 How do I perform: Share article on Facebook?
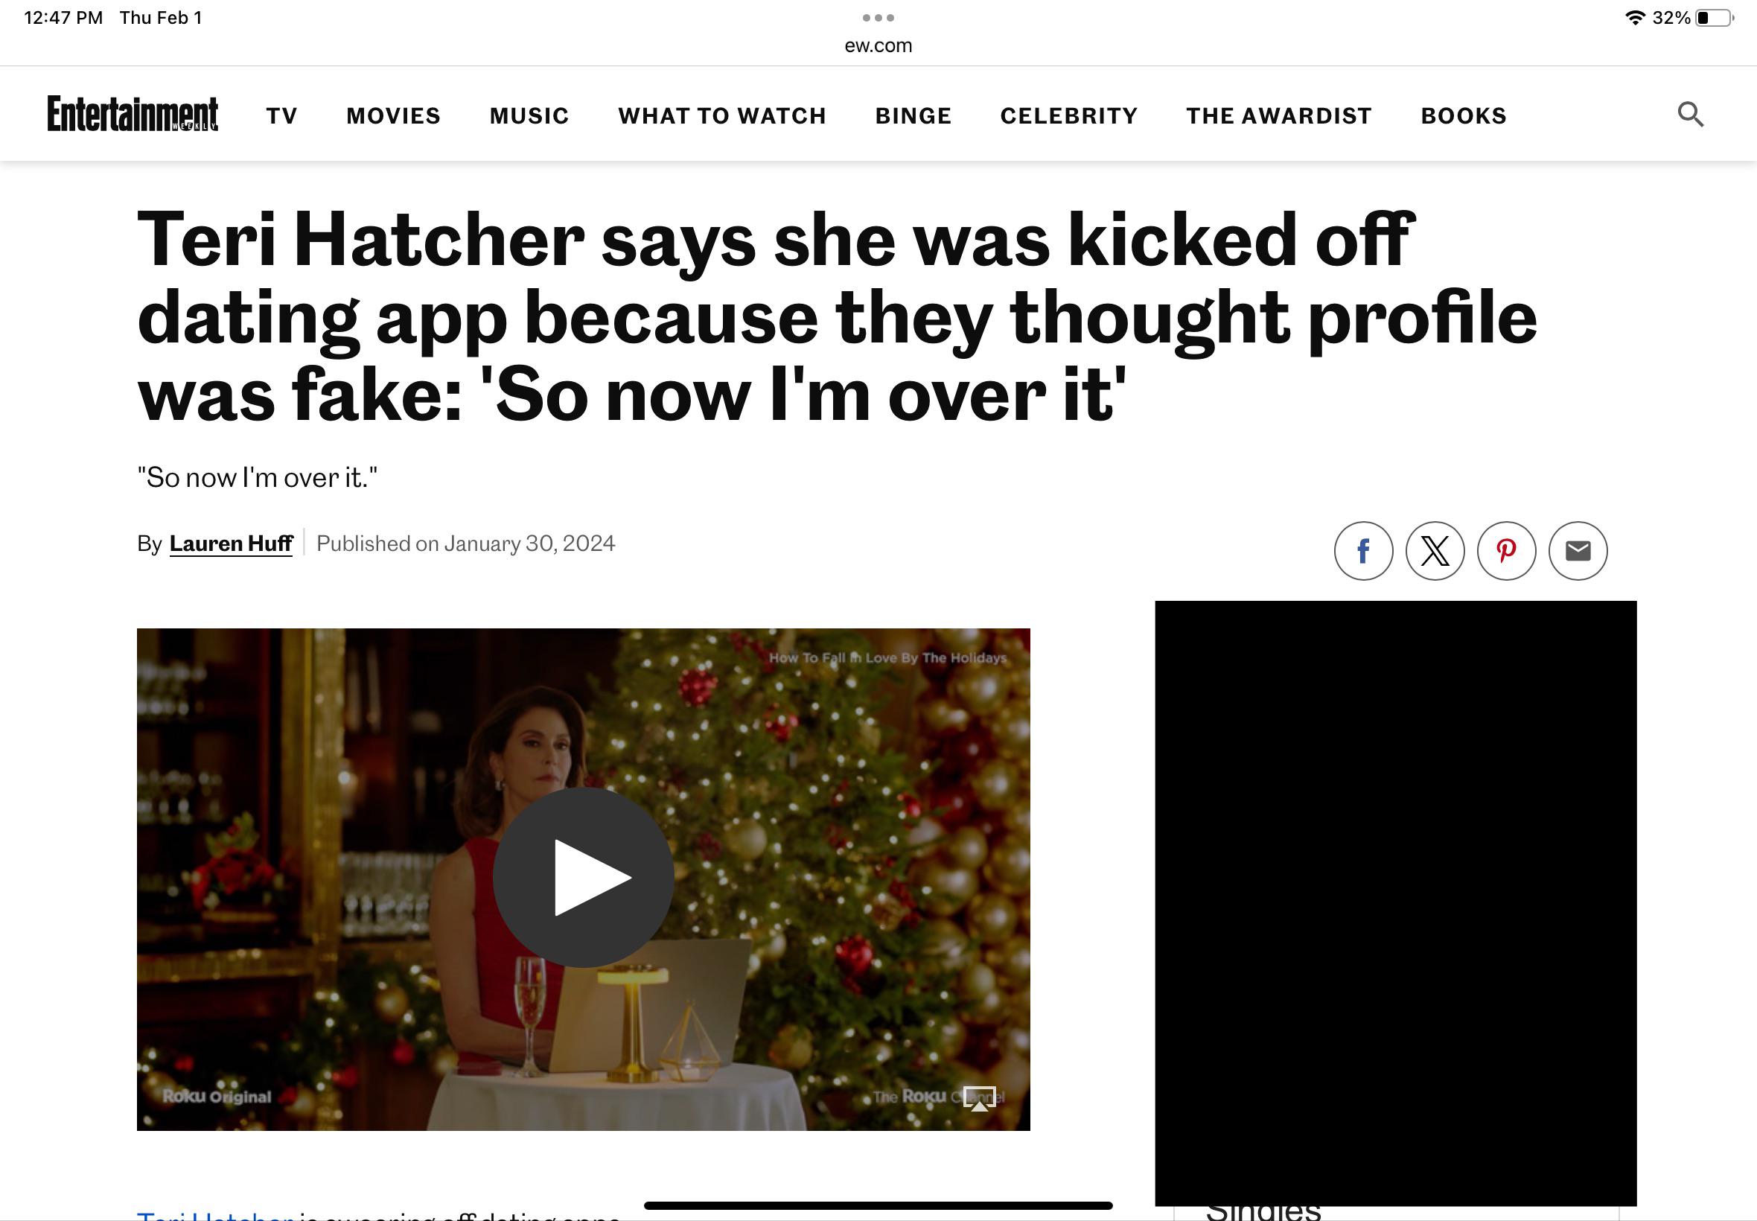click(x=1363, y=551)
